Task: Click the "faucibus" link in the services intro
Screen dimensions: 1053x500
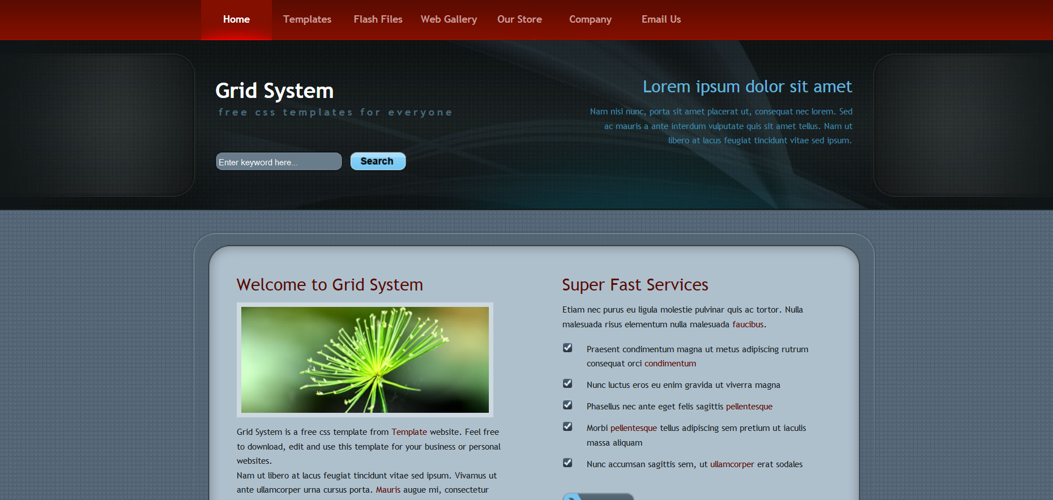Action: pyautogui.click(x=748, y=324)
